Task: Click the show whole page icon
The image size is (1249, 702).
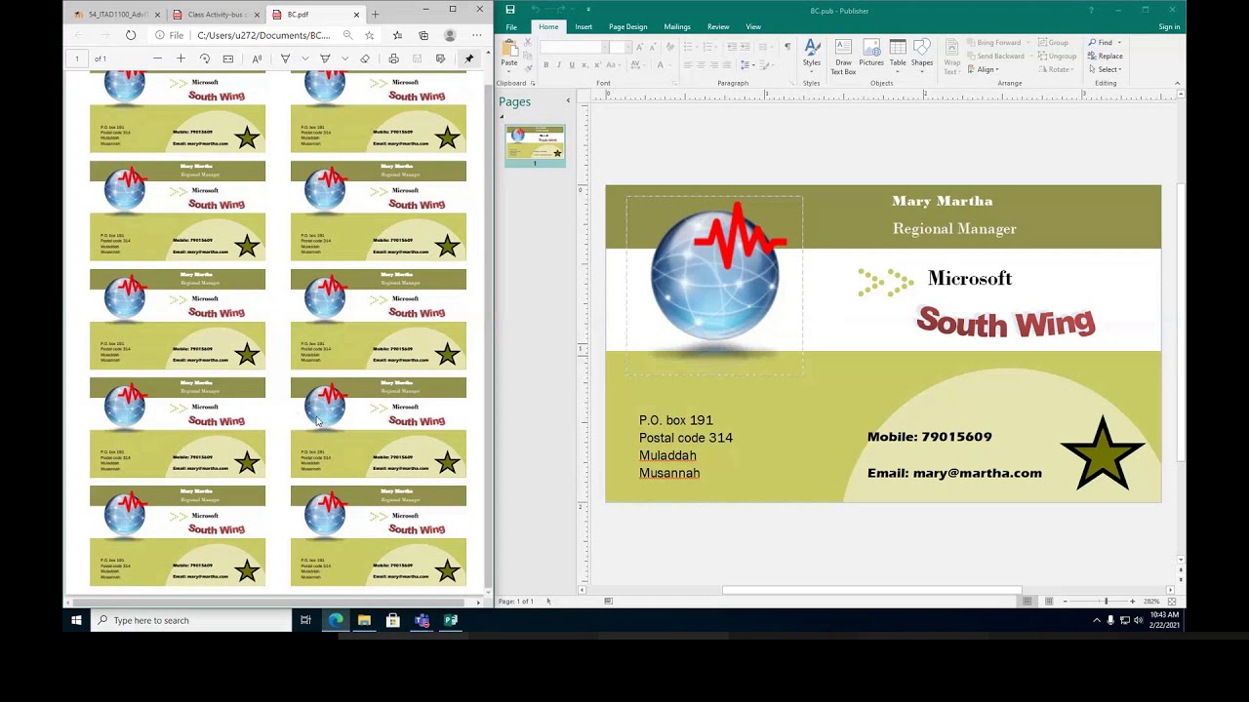Action: 1172,602
